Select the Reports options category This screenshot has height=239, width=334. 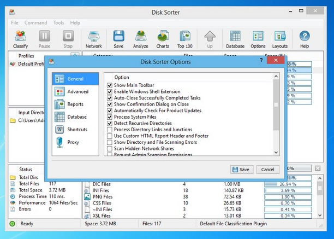[x=75, y=104]
